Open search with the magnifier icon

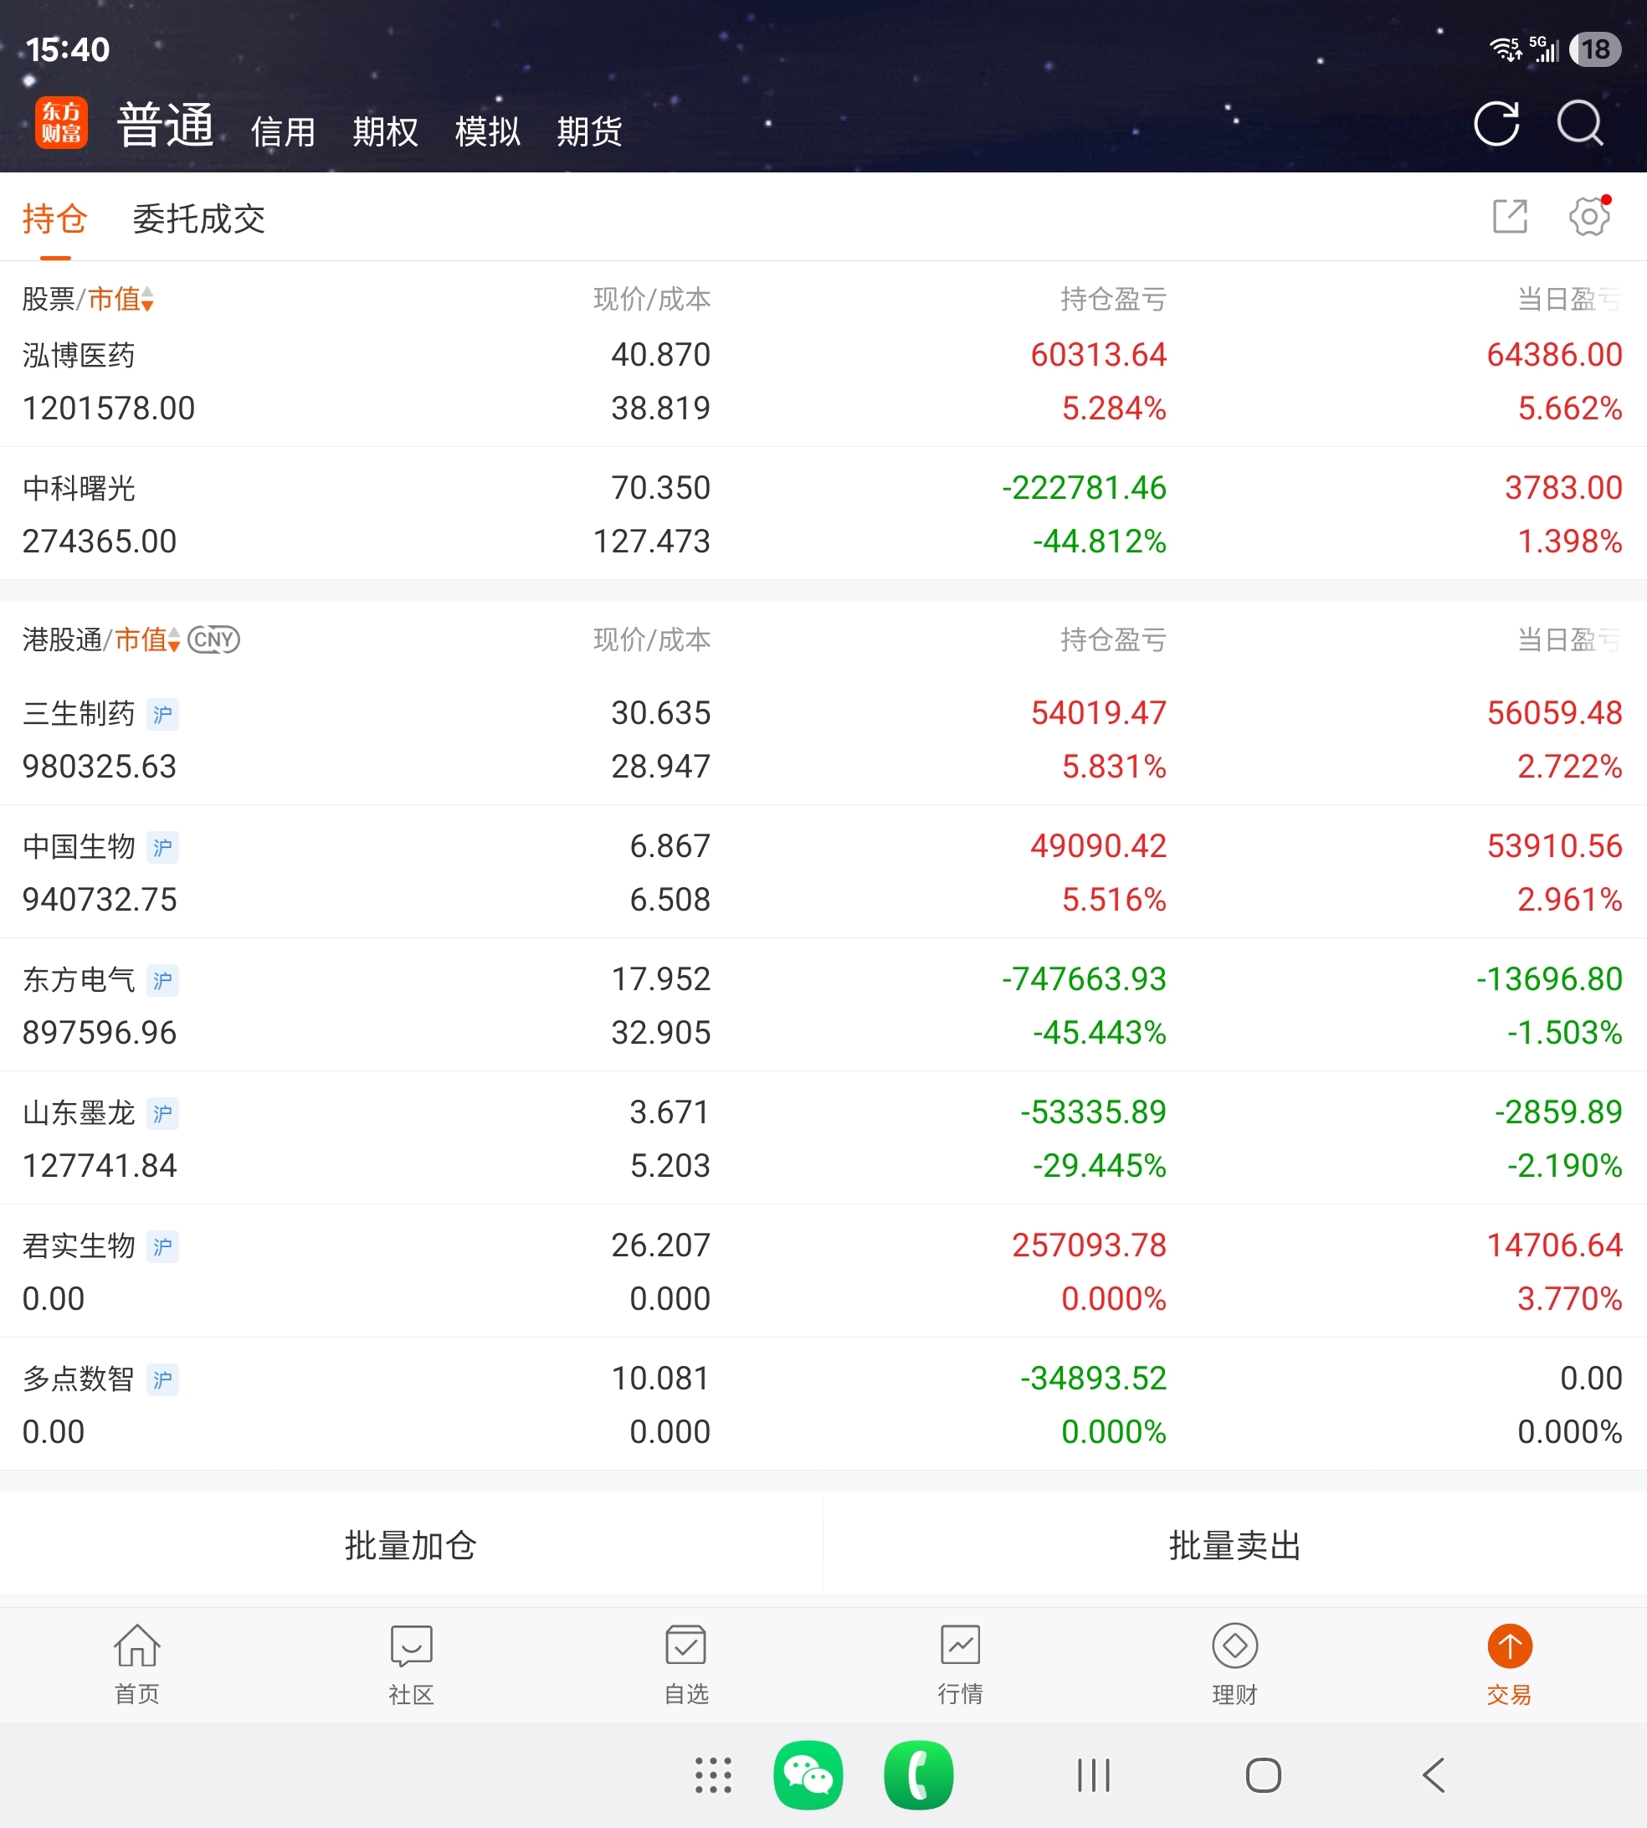point(1580,123)
